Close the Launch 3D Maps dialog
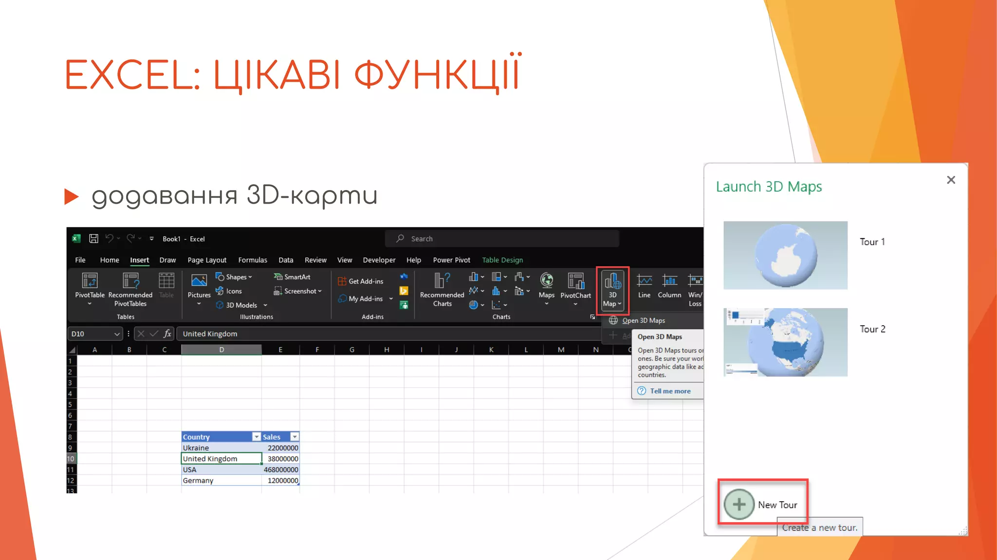The height and width of the screenshot is (560, 997). coord(951,180)
